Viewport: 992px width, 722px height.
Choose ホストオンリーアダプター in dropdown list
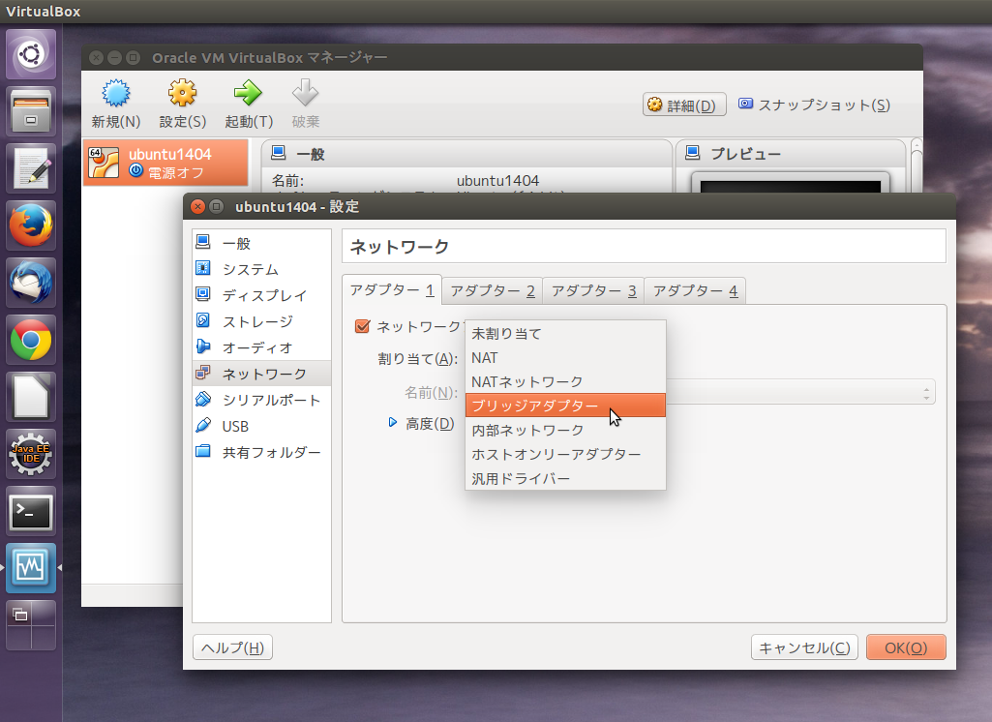[x=565, y=454]
